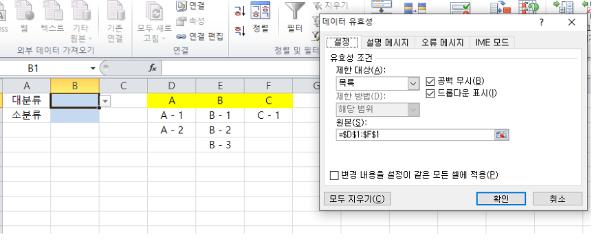Click the what-if analysis ribbon icon
This screenshot has height=248, width=594.
[529, 7]
